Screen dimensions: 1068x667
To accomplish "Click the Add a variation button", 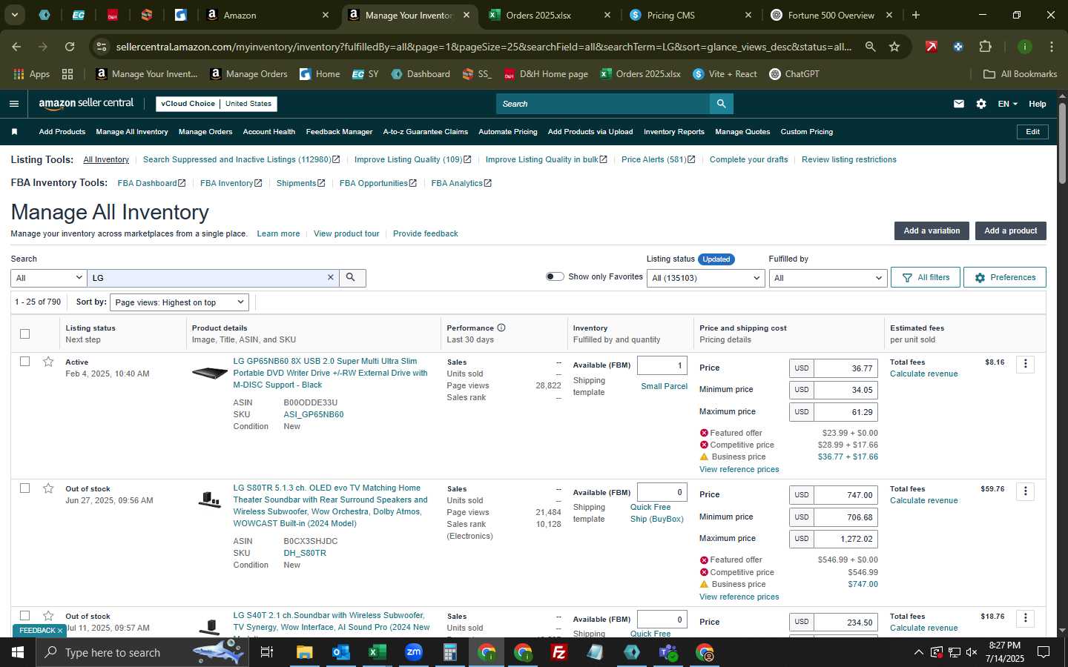I will (932, 230).
